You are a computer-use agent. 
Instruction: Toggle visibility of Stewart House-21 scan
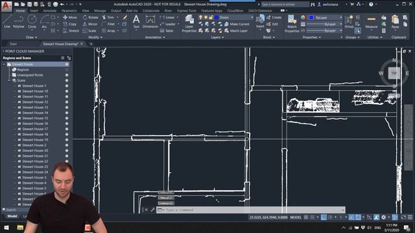pos(67,156)
